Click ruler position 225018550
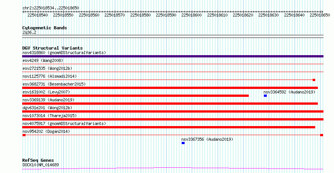This screenshot has height=173, width=334. pos(63,15)
